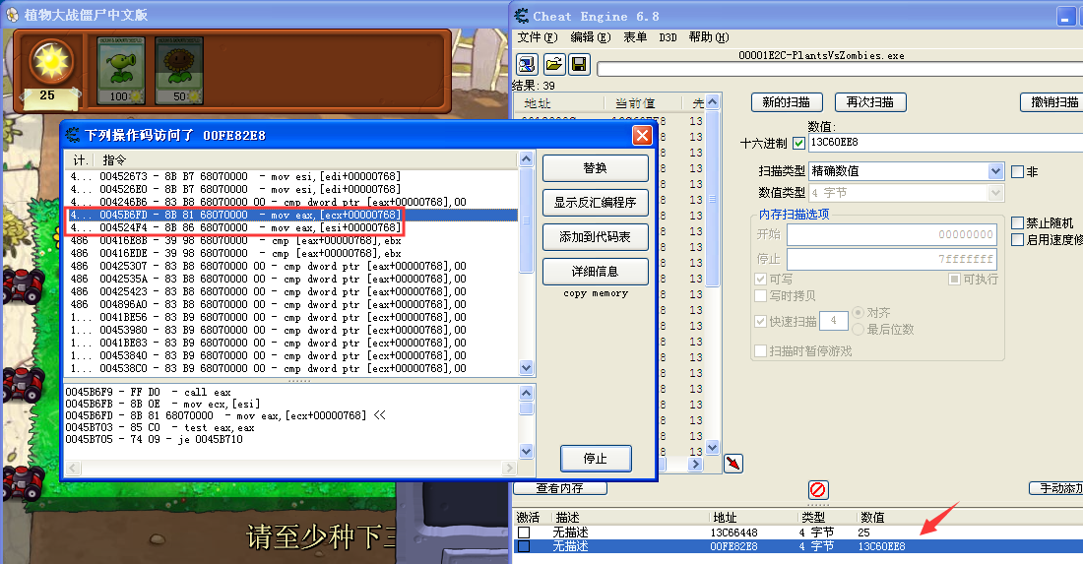This screenshot has height=564, width=1083.
Task: Click the 查看内存 button
Action: point(560,488)
